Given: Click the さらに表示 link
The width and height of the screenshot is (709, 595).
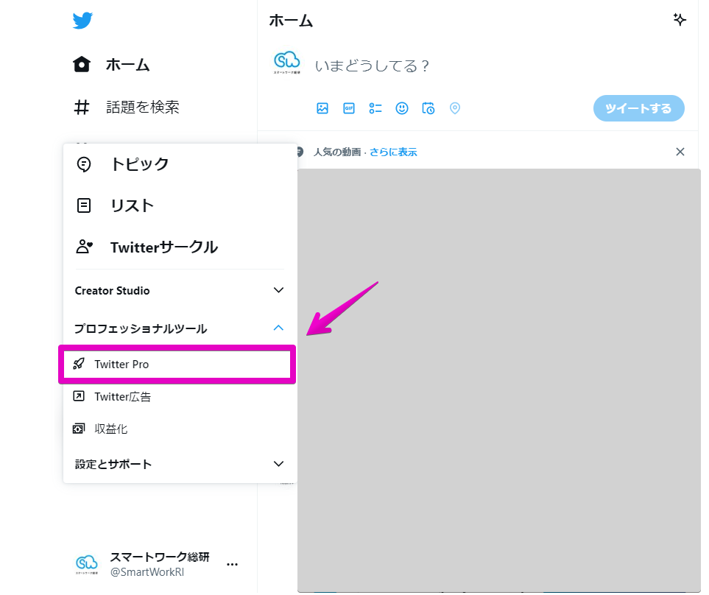Looking at the screenshot, I should pyautogui.click(x=393, y=152).
